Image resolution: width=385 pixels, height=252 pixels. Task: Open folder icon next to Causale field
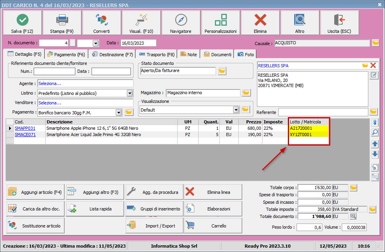(375, 43)
